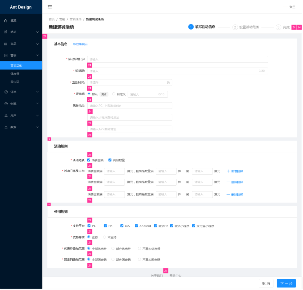Viewport: 303px width, 290px height.
Task: Uncheck 微信小程序 platform checkbox
Action: coord(172,226)
